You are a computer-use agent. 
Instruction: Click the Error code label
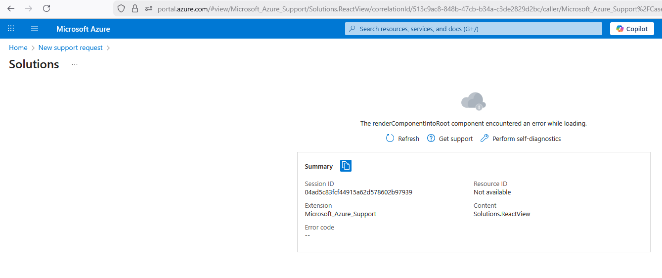point(319,228)
